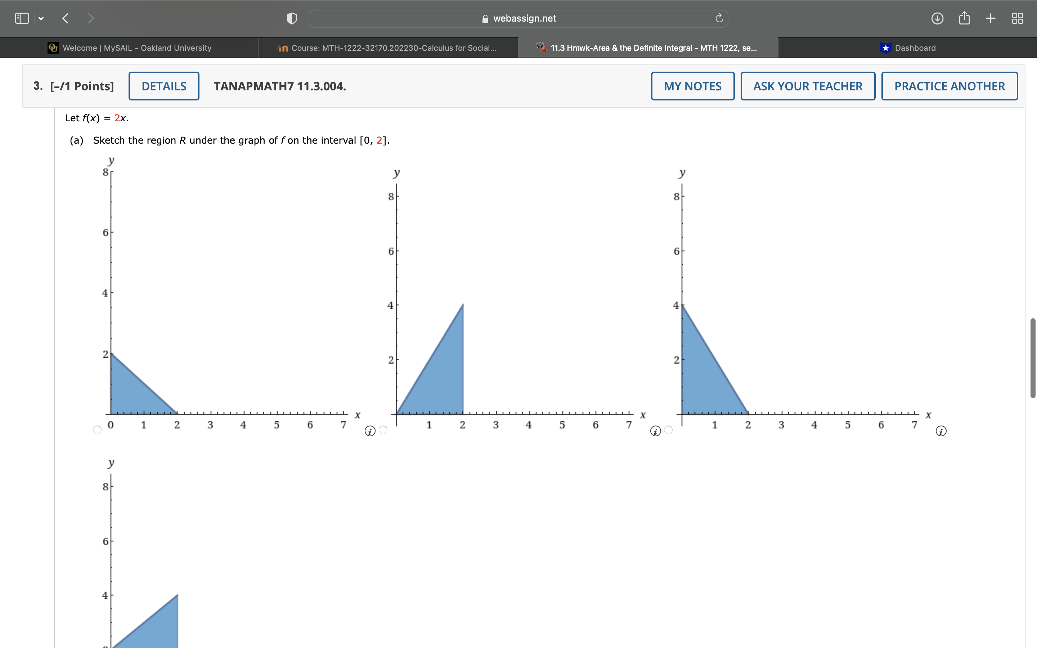Click the forward navigation arrow
This screenshot has height=648, width=1037.
pyautogui.click(x=91, y=18)
